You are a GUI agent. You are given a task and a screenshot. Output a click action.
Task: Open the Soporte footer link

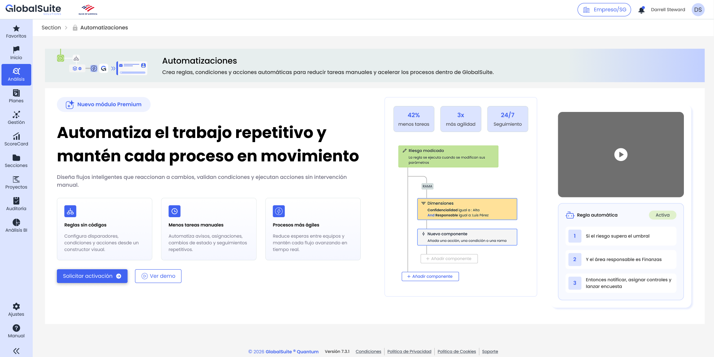point(490,351)
